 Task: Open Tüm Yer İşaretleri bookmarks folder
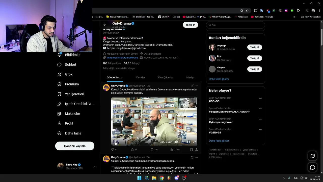[x=311, y=17]
